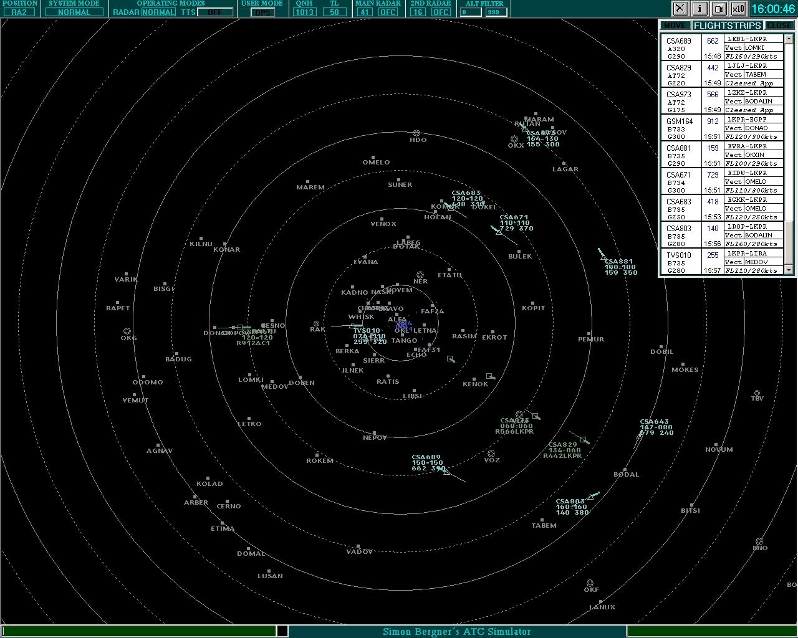Click the flightstrips scrollbar down arrow

789,270
